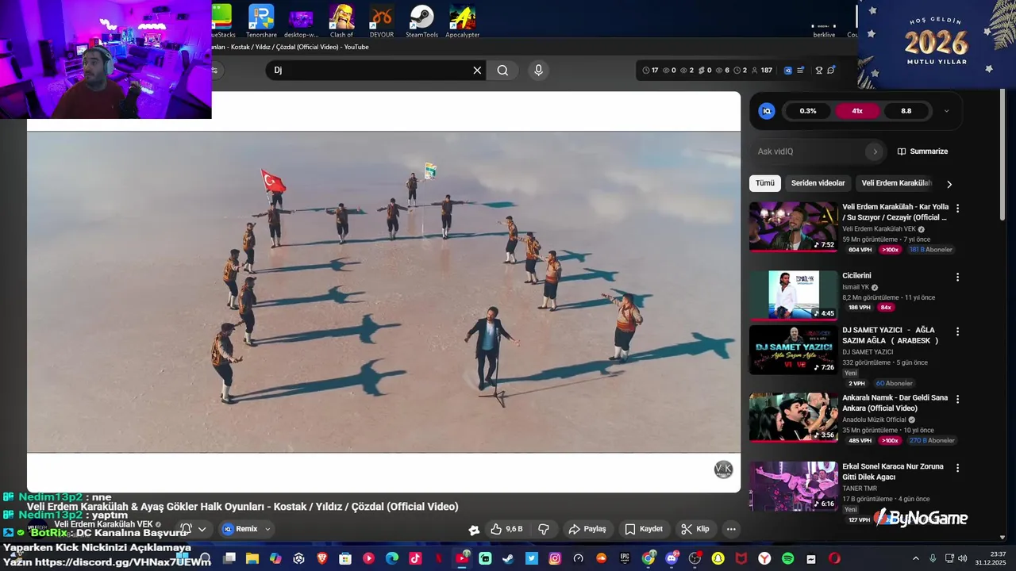Click the Kaydet save button
Image resolution: width=1016 pixels, height=571 pixels.
[x=644, y=529]
